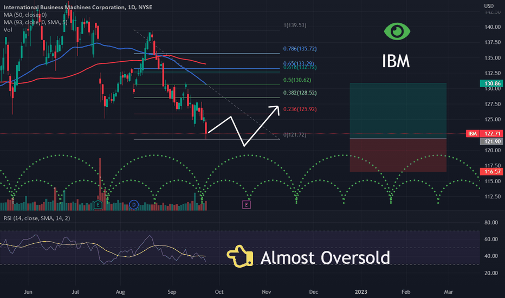The height and width of the screenshot is (298, 505).
Task: Click the Mar label on time axis
Action: coord(448,291)
